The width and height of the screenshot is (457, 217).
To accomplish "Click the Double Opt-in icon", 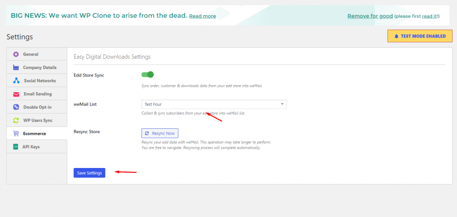I will click(17, 107).
